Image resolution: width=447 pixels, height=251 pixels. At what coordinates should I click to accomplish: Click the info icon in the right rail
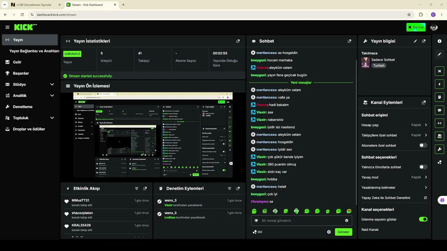(x=439, y=41)
